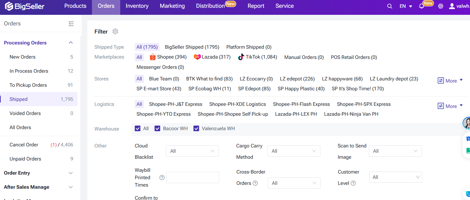Uncheck the Bacoor WH checkbox
Image resolution: width=470 pixels, height=200 pixels.
[157, 128]
